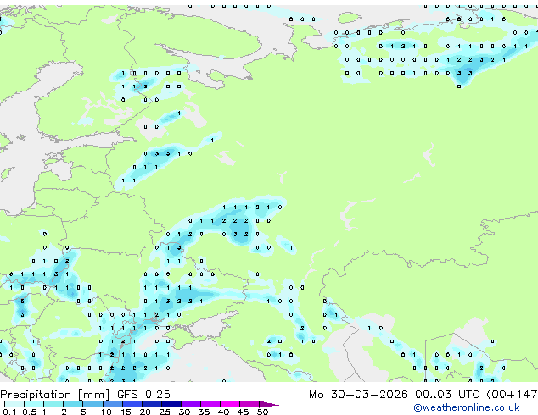Click the 1–2 mm legend swatch

click(53, 404)
